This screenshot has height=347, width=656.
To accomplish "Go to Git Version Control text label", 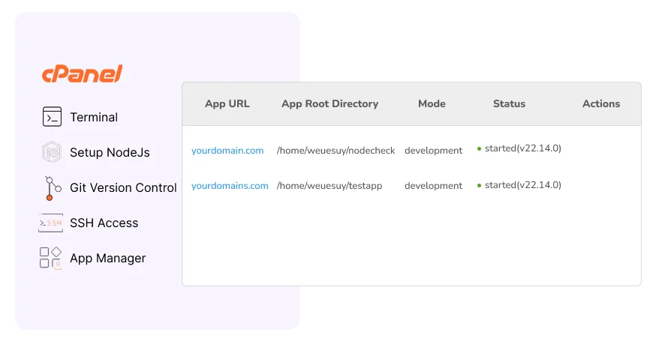I will click(123, 187).
